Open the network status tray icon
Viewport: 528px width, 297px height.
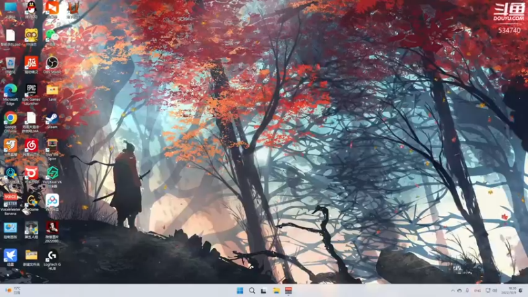pyautogui.click(x=488, y=290)
